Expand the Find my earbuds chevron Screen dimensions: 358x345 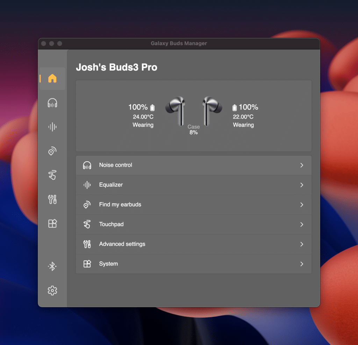click(x=302, y=205)
